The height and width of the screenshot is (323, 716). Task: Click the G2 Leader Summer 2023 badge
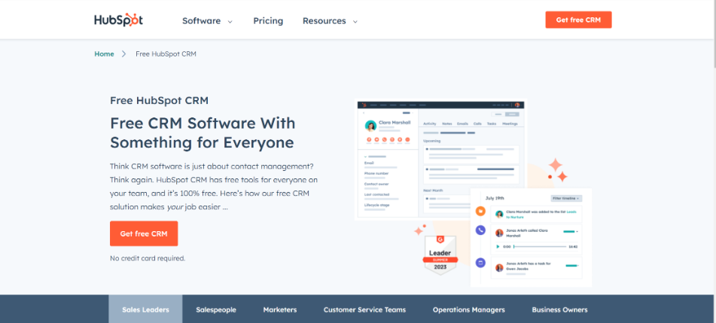440,255
